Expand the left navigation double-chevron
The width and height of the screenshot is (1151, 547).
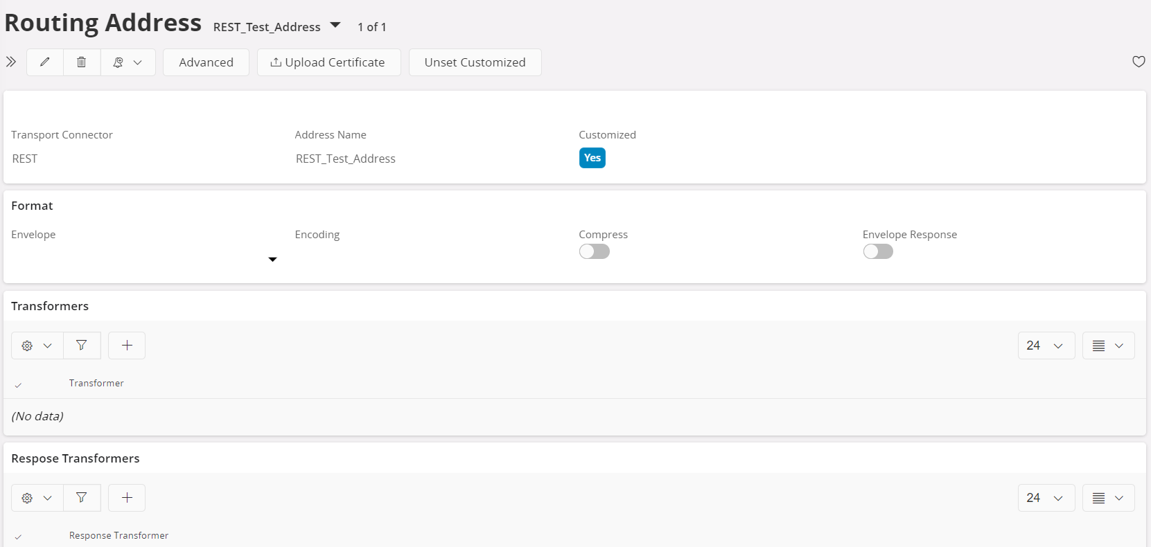point(11,62)
